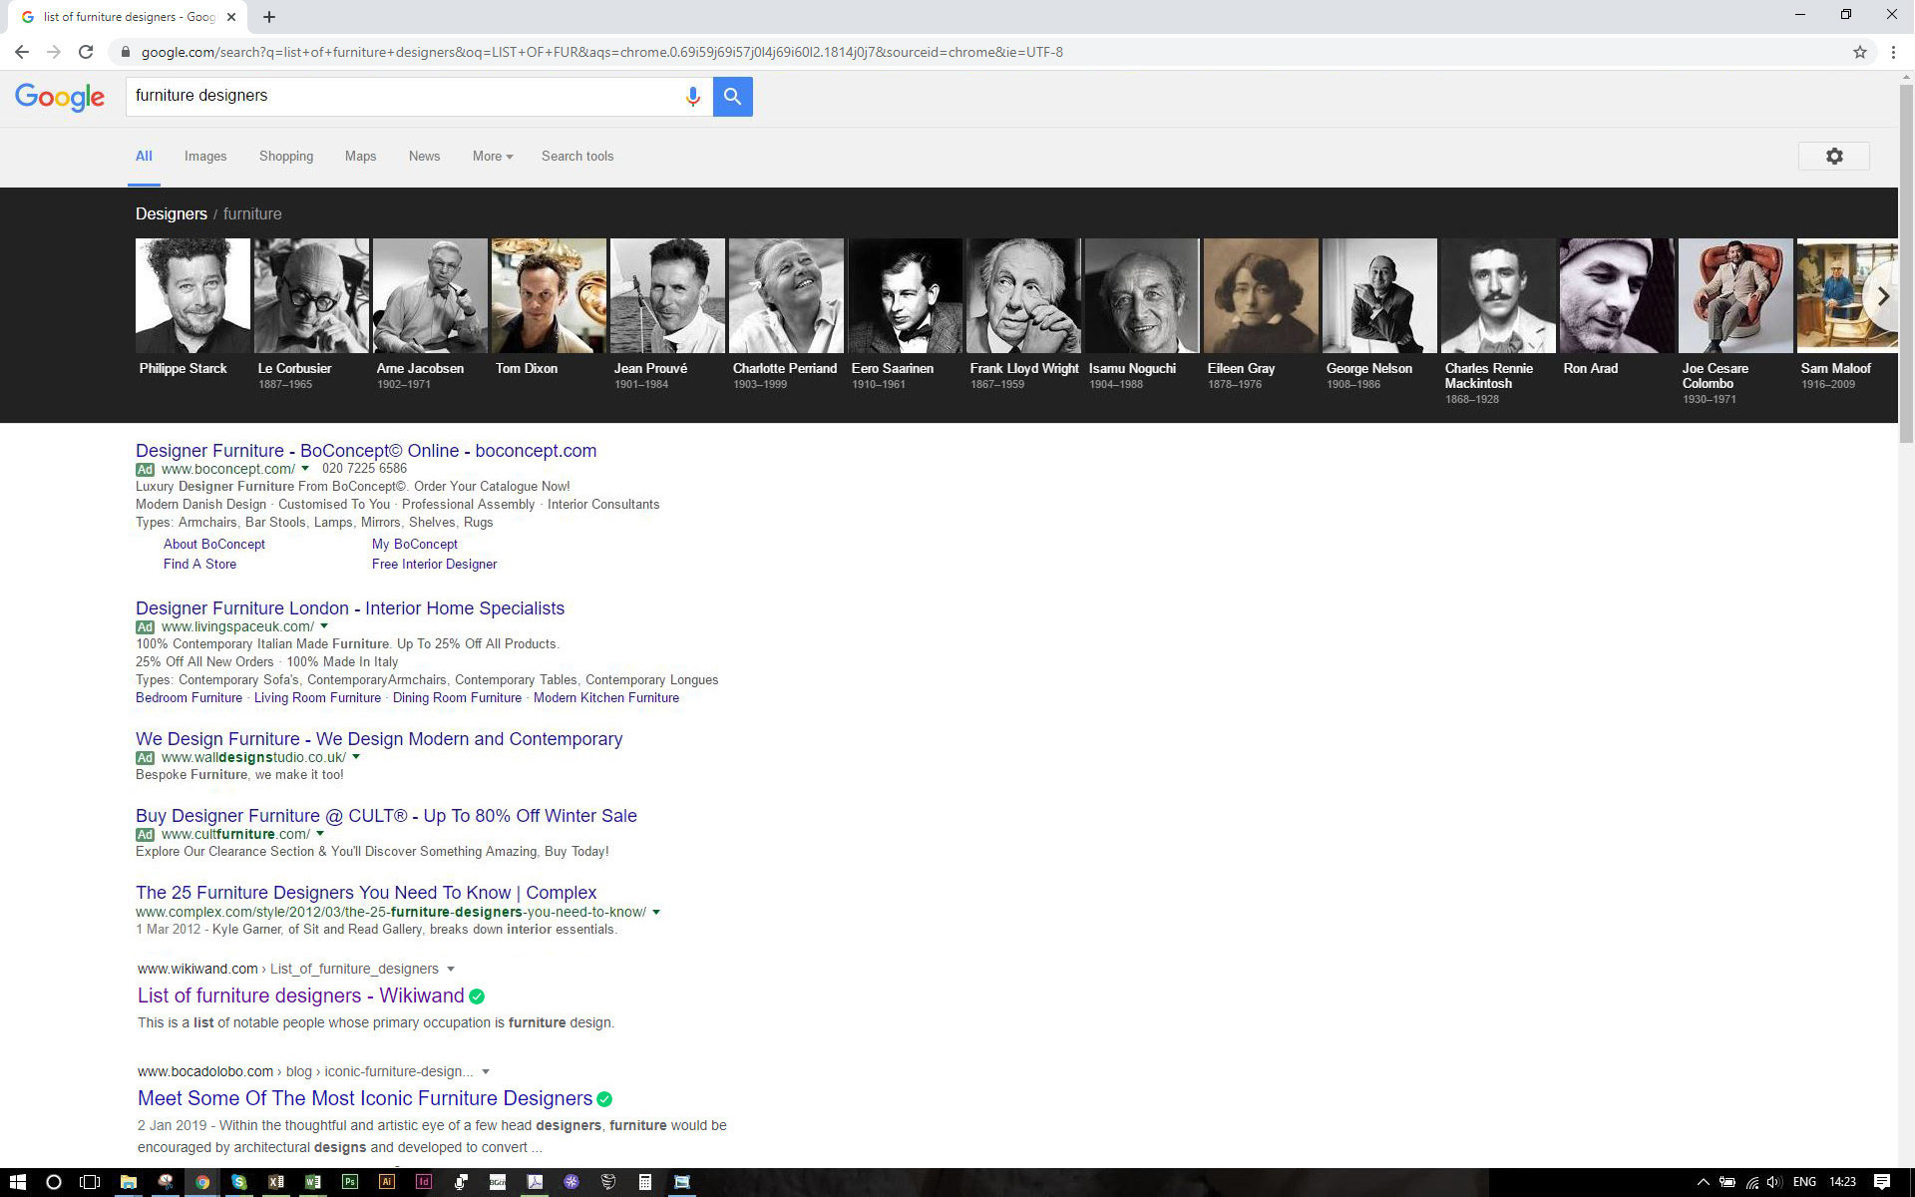This screenshot has height=1197, width=1915.
Task: Show hidden system tray icons
Action: pyautogui.click(x=1703, y=1182)
